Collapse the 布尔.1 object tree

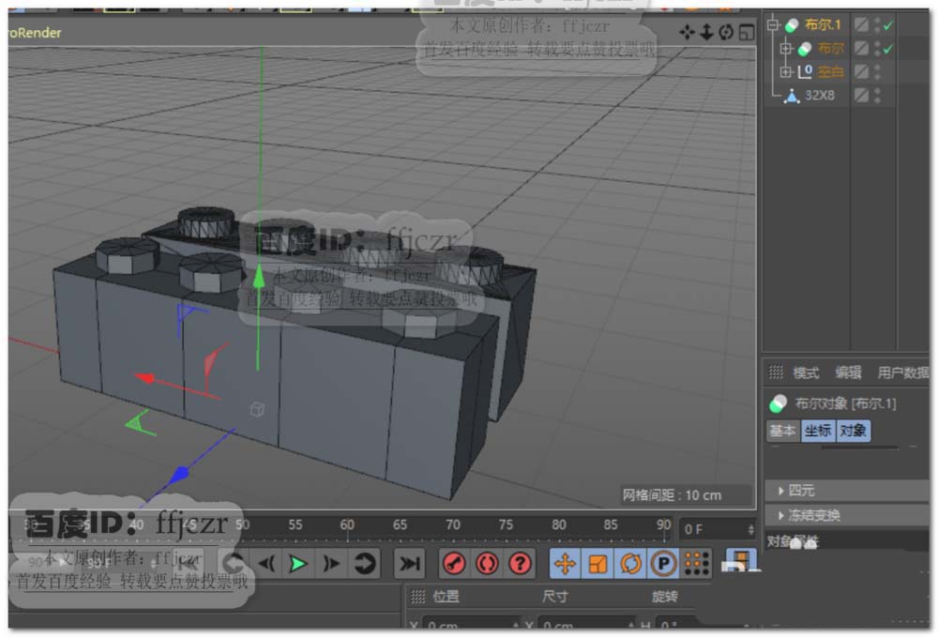coord(773,25)
